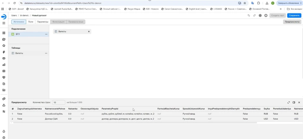Screen dimensions: 303x139
Task: Open three-dot menu for БГУ connection
Action: point(46,34)
